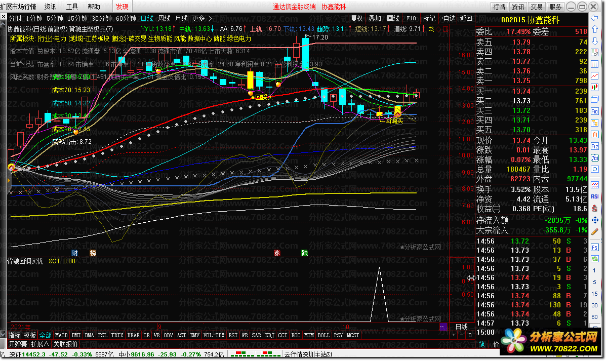Switch to 1-minute period via sidebar 1
Screen dimensions: 607x361
[x=595, y=270]
